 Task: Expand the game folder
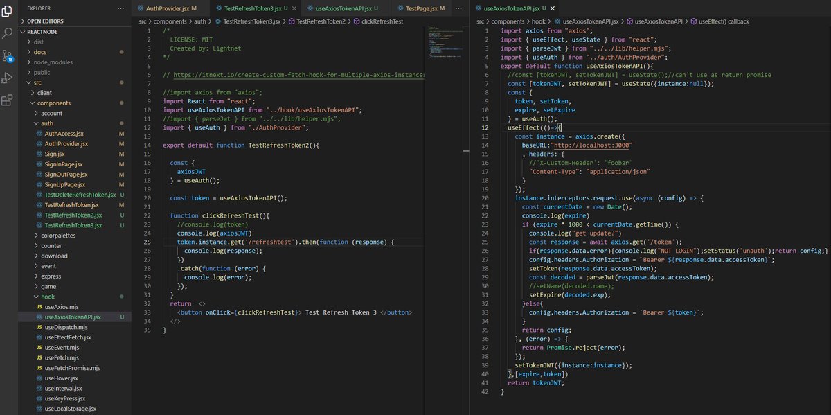75,286
